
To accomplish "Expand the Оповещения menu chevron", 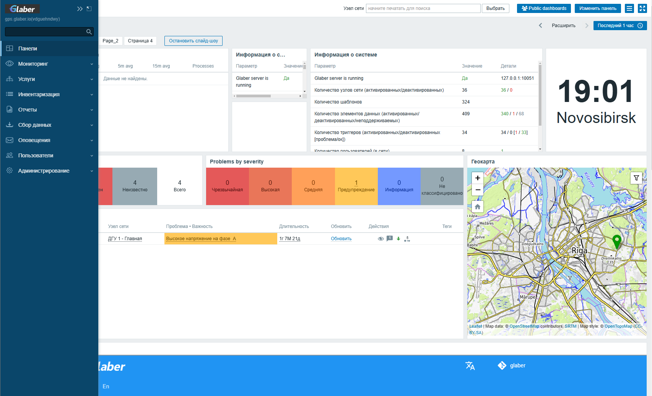I will coord(92,141).
